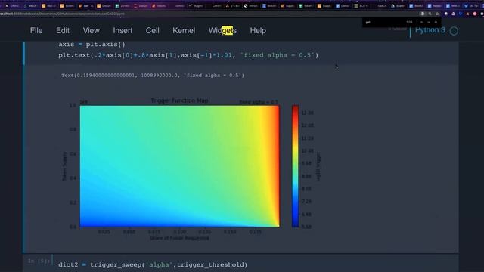The image size is (484, 272).
Task: Click the kernel idle circle indicator
Action: pos(454,31)
